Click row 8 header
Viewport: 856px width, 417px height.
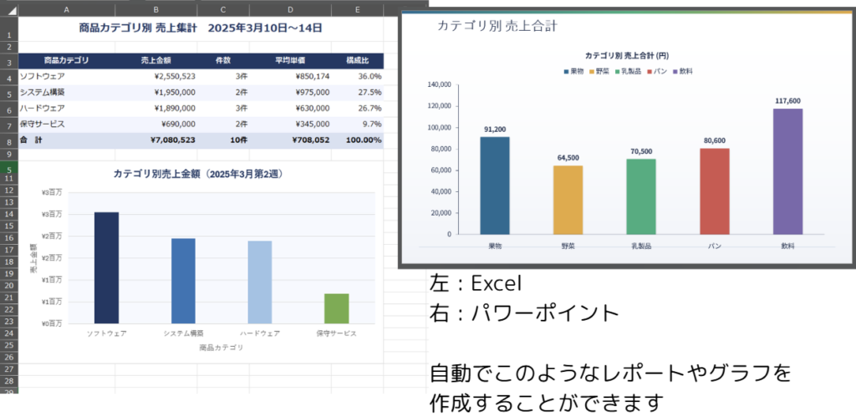(x=8, y=140)
